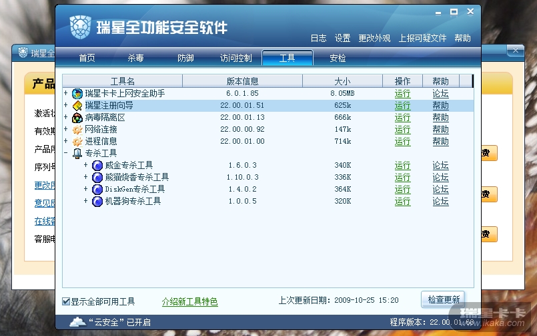
Task: Run DiskGen专杀工具 via 运行 link
Action: tap(402, 189)
